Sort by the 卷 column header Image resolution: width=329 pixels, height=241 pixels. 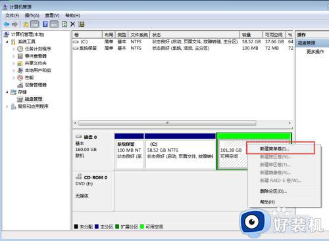point(87,35)
